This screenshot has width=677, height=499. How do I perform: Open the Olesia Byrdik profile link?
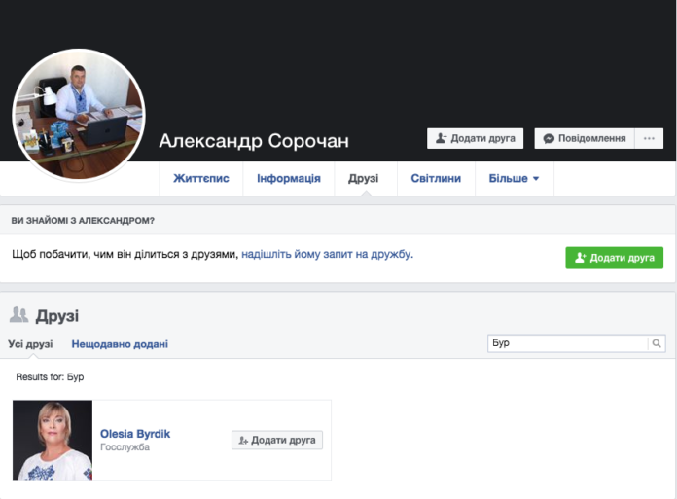pos(135,434)
